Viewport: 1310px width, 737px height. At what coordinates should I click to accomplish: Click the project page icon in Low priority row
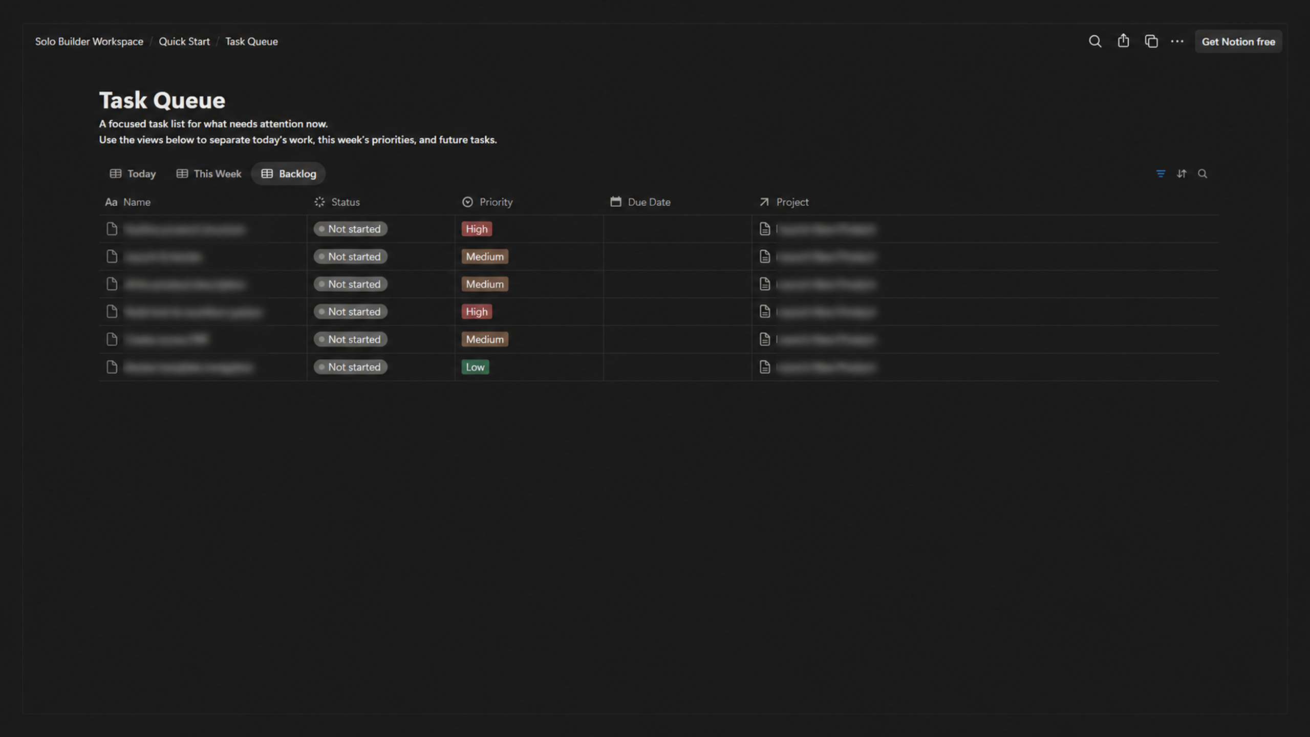(x=764, y=367)
